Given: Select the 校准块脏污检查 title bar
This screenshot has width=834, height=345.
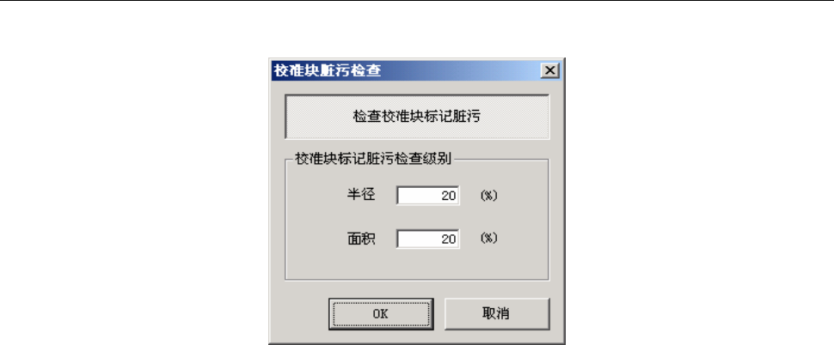Looking at the screenshot, I should tap(416, 70).
